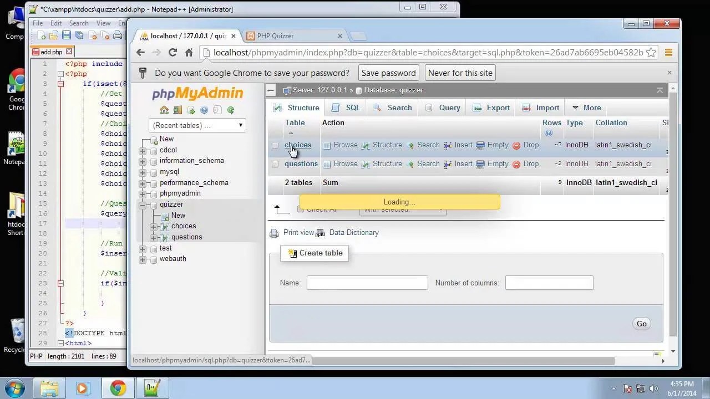The height and width of the screenshot is (399, 710).
Task: Collapse the phpMyAdmin navigation panel arrow
Action: coord(271,90)
